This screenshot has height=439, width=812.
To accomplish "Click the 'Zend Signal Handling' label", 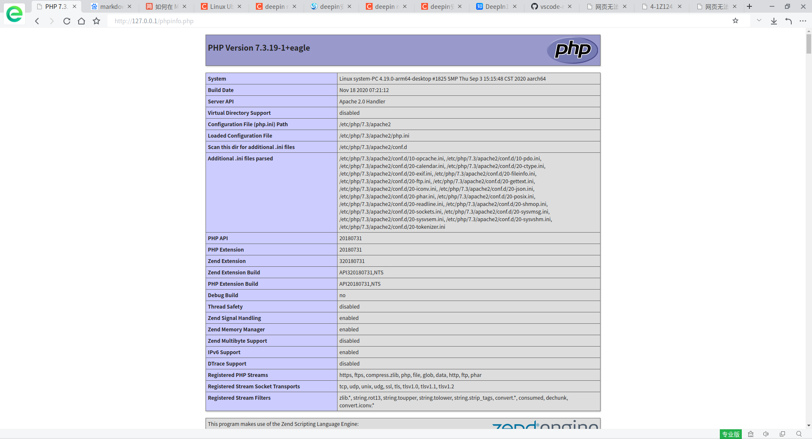I will (234, 318).
